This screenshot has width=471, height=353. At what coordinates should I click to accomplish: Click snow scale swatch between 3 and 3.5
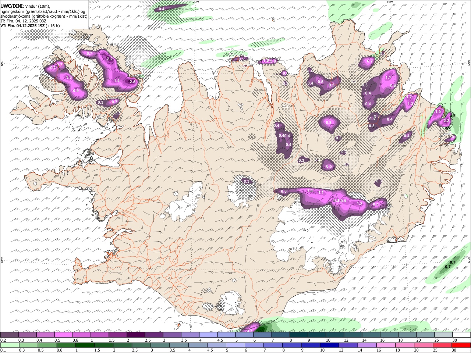[172, 335]
